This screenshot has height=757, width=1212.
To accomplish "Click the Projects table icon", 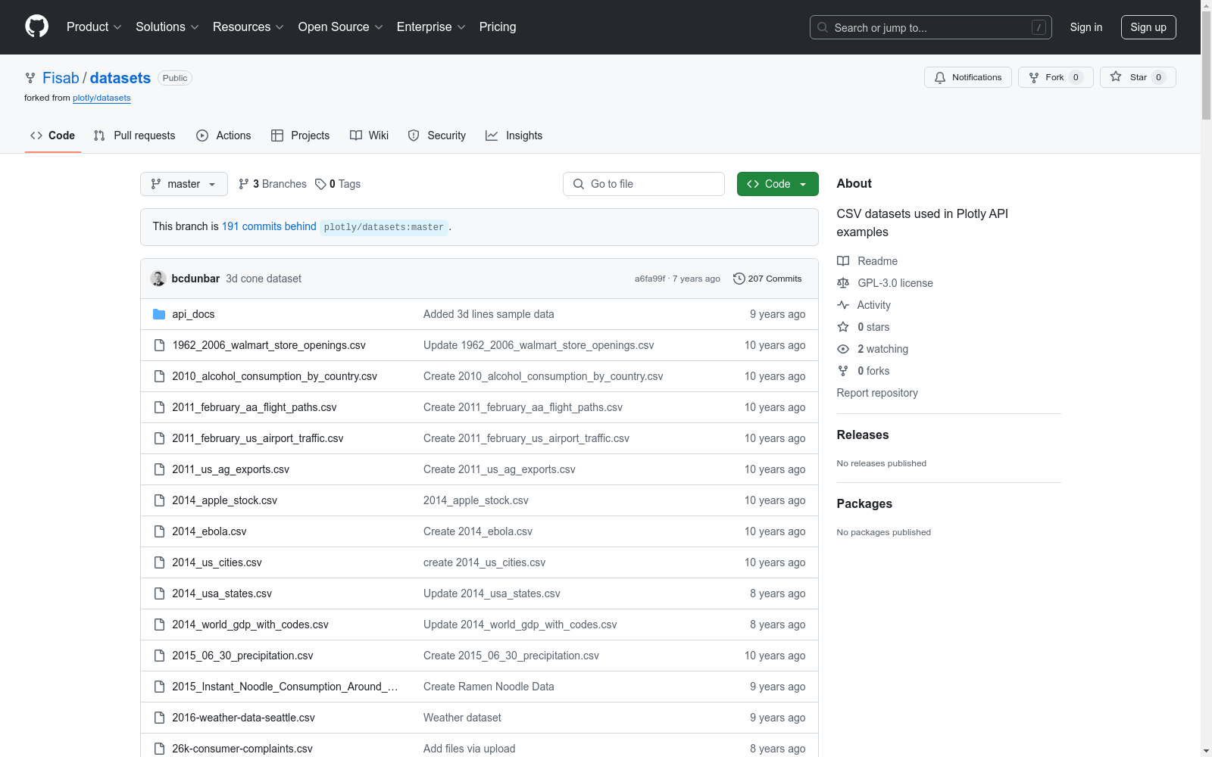I will 277,136.
